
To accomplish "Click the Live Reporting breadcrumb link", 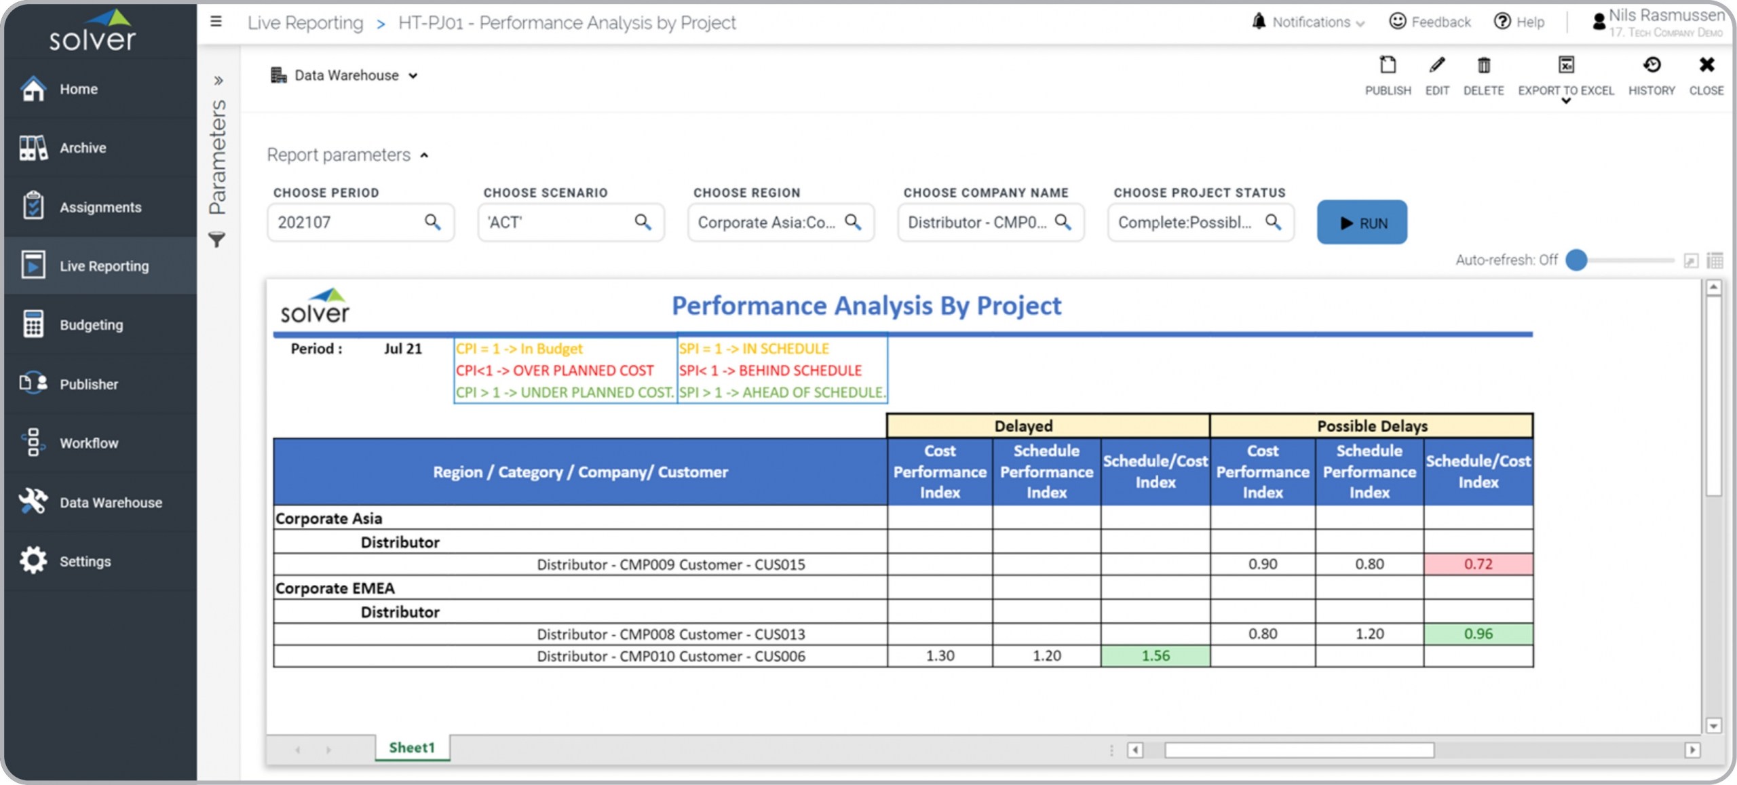I will click(305, 23).
